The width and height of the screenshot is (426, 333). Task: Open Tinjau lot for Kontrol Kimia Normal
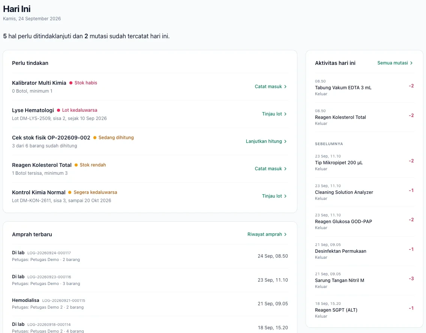click(274, 196)
